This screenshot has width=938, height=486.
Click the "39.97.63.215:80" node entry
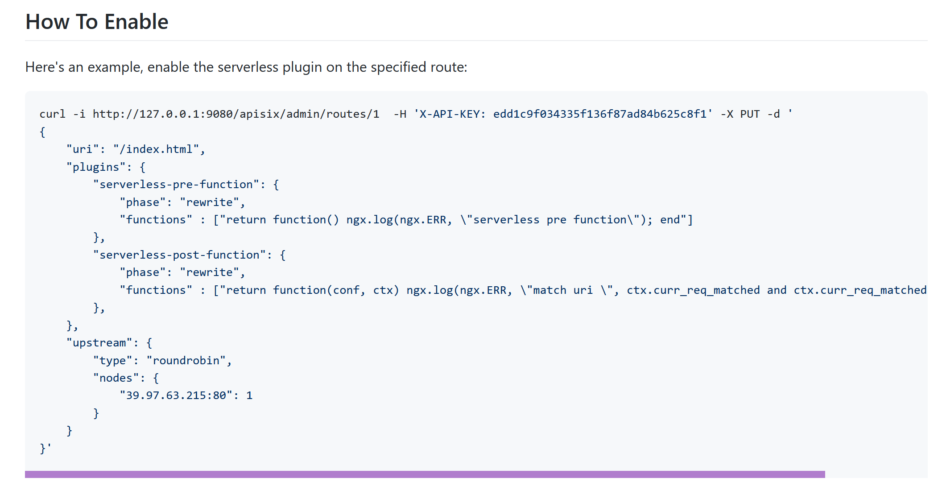[176, 395]
